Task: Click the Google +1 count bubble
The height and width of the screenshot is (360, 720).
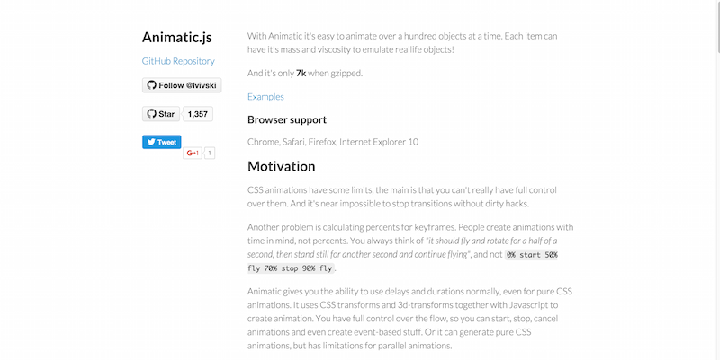Action: point(210,154)
